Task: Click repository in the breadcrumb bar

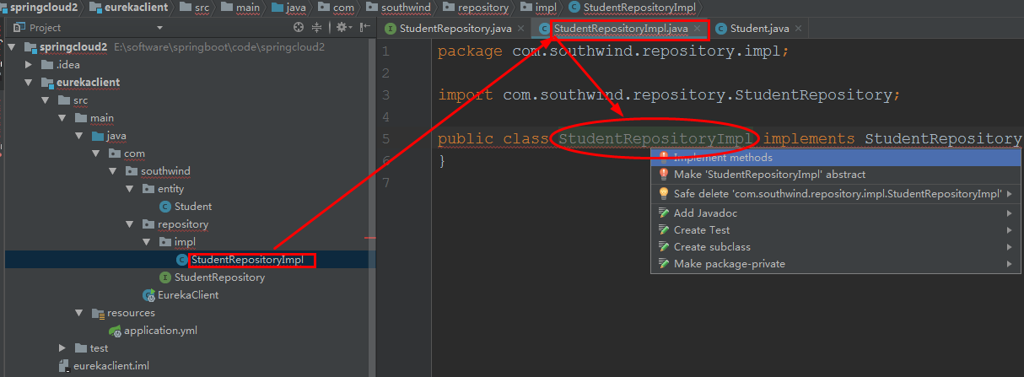Action: click(484, 7)
